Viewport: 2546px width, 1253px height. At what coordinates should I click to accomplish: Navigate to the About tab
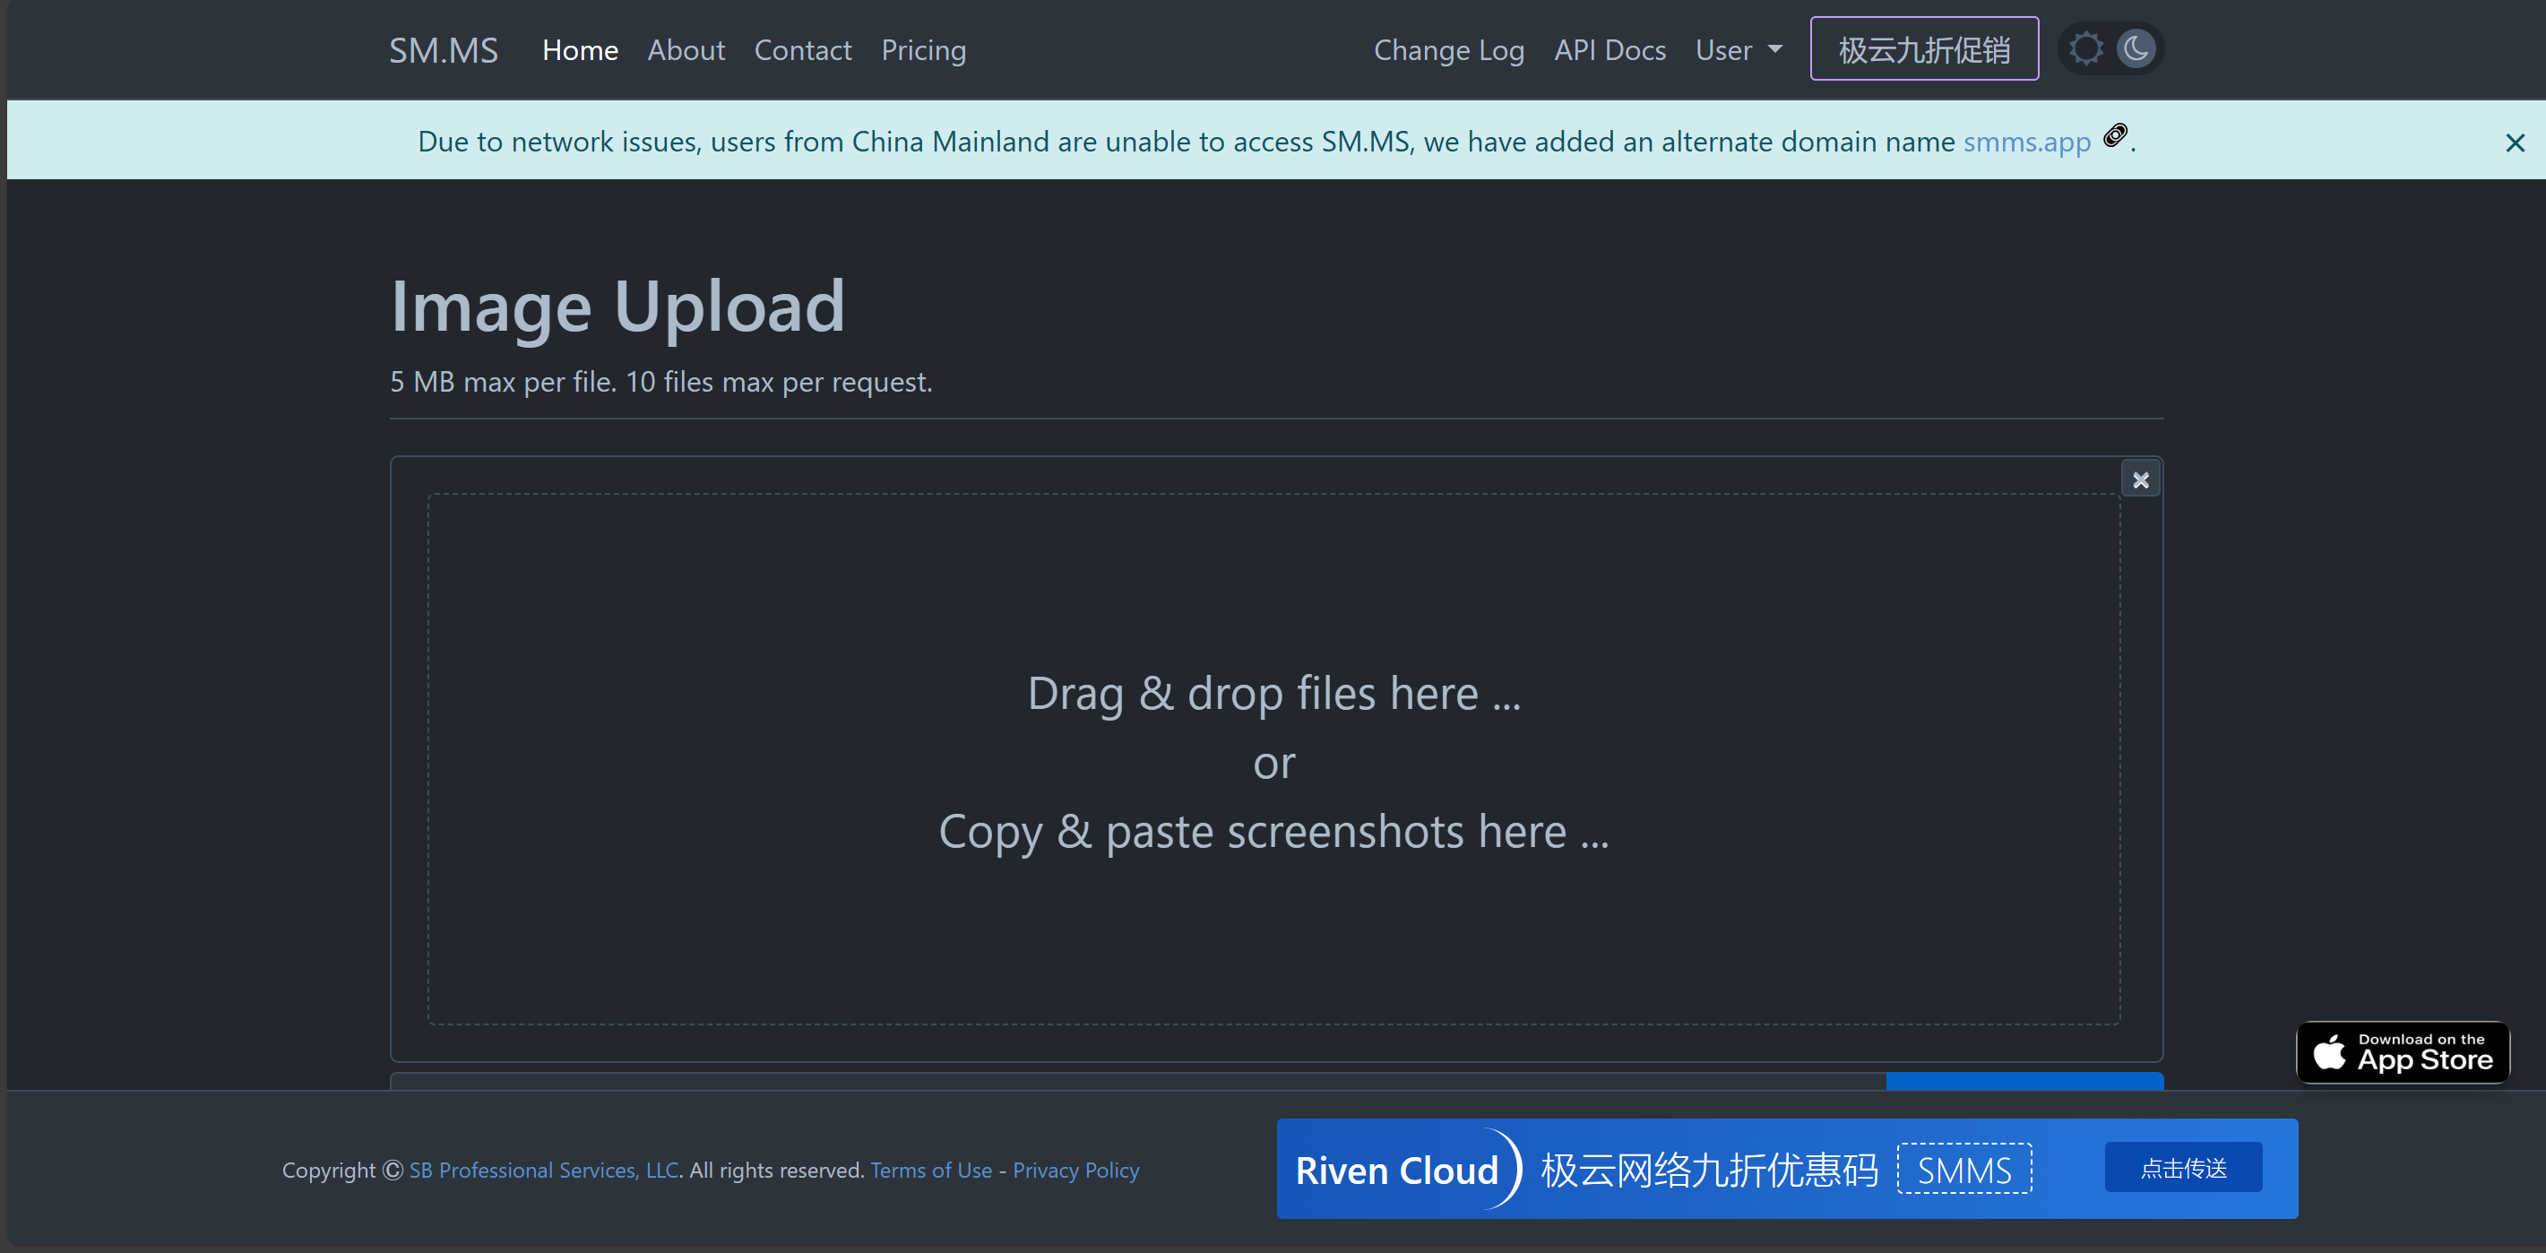[x=686, y=48]
